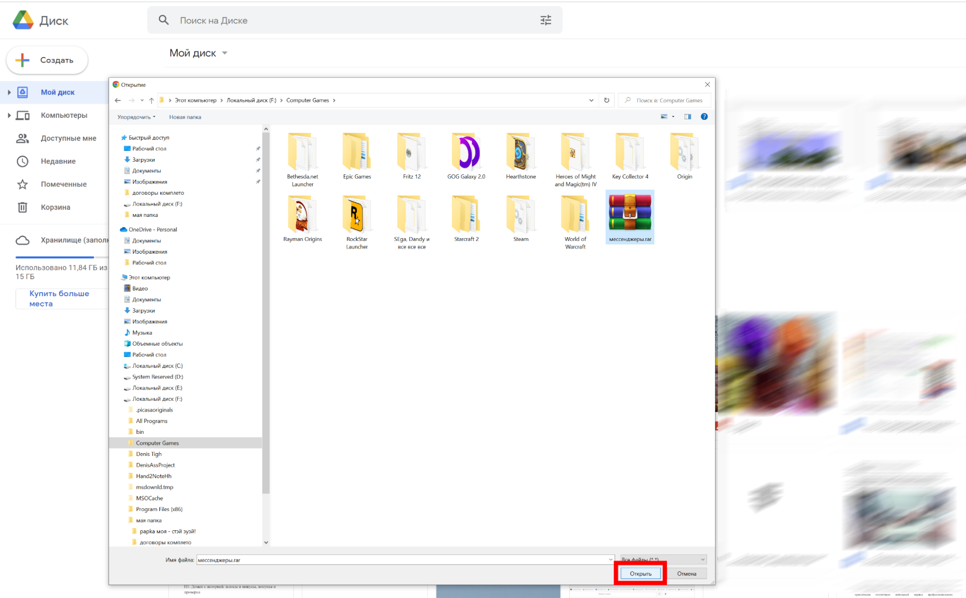The image size is (966, 598).
Task: Open Доступные мне in Drive
Action: (x=68, y=138)
